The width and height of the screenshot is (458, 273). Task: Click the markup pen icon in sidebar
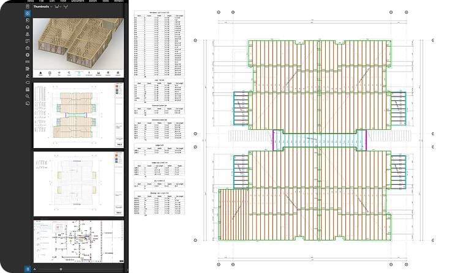pos(28,75)
